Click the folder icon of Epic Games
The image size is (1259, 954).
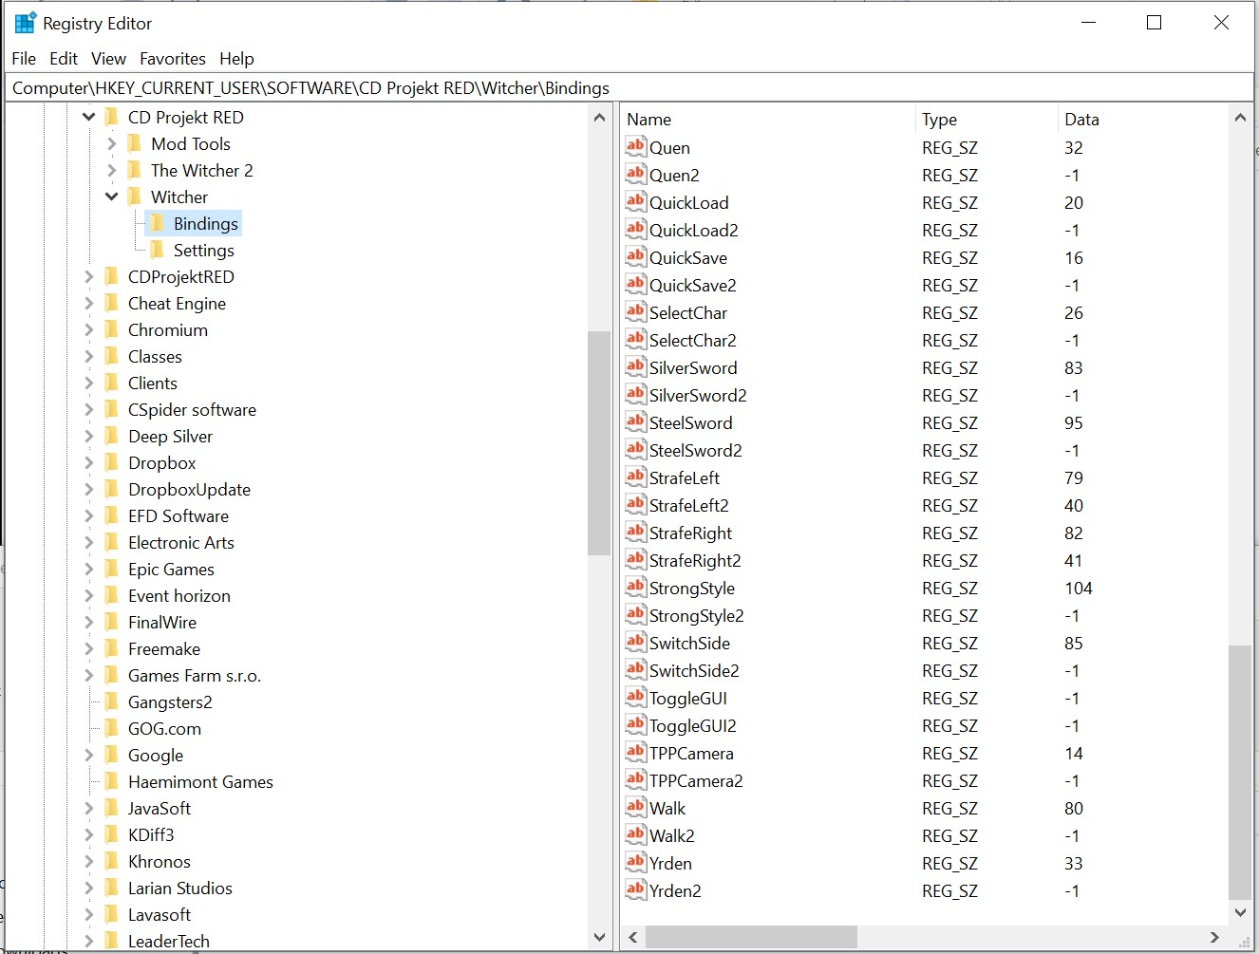click(x=112, y=569)
